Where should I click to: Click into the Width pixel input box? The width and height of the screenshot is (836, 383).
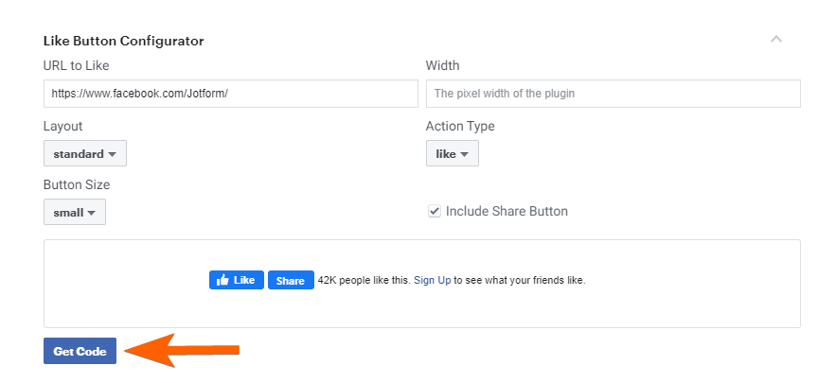(x=613, y=94)
